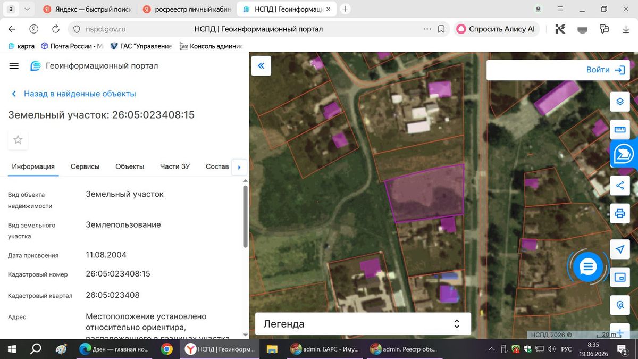638x359 pixels.
Task: Open the Yandex home button
Action: [x=34, y=29]
